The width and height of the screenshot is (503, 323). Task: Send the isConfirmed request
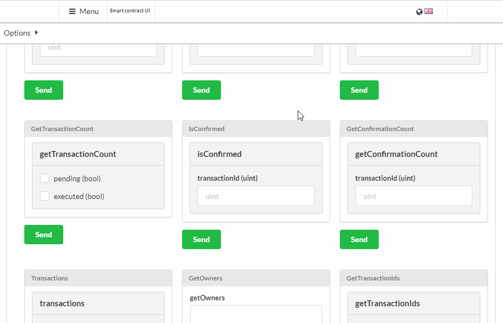(202, 239)
